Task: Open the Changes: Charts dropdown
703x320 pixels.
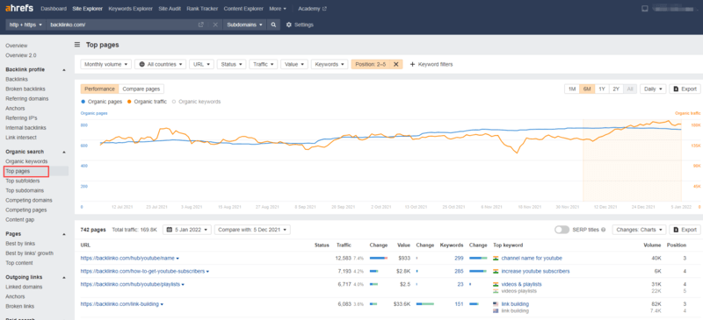Action: coord(639,230)
